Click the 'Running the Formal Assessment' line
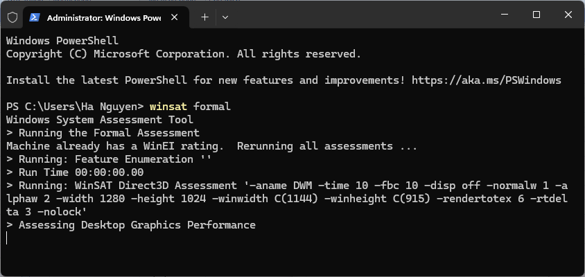This screenshot has width=585, height=277. (109, 133)
